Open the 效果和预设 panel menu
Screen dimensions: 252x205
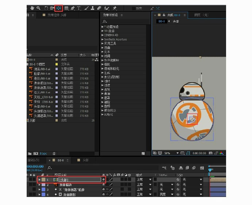(x=122, y=15)
